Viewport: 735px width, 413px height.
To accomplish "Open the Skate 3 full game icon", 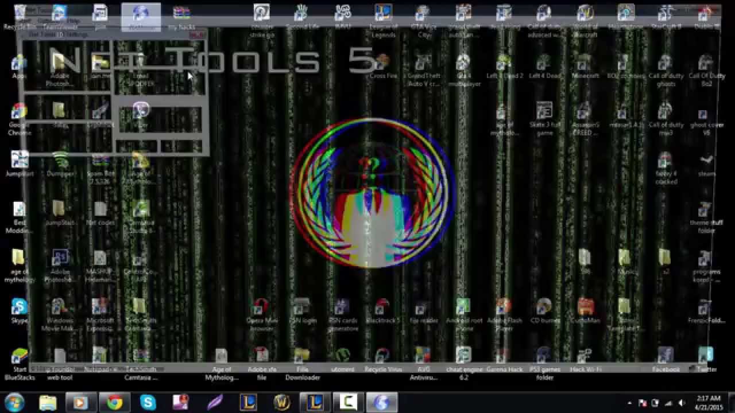I will [x=544, y=119].
